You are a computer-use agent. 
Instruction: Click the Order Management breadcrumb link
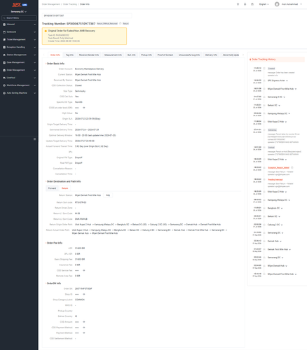pyautogui.click(x=51, y=4)
